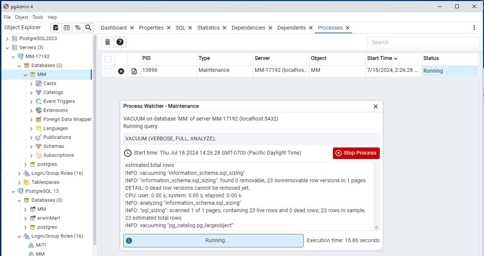Open the Tools menu
This screenshot has width=484, height=256.
37,17
